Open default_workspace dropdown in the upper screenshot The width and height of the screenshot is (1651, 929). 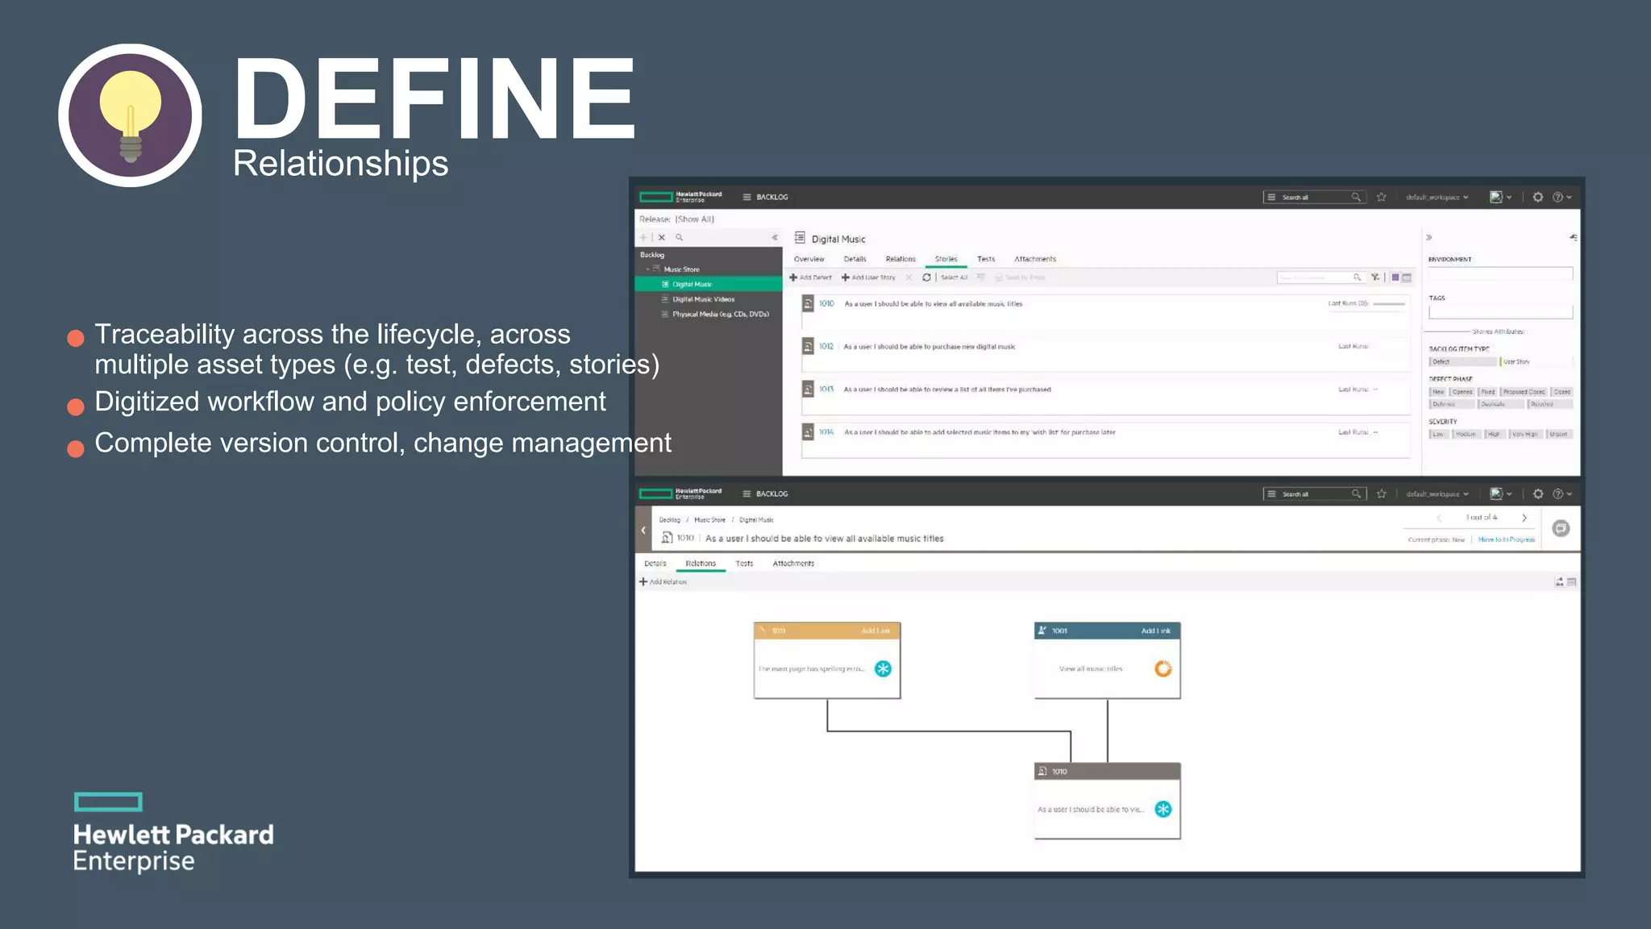(x=1437, y=198)
